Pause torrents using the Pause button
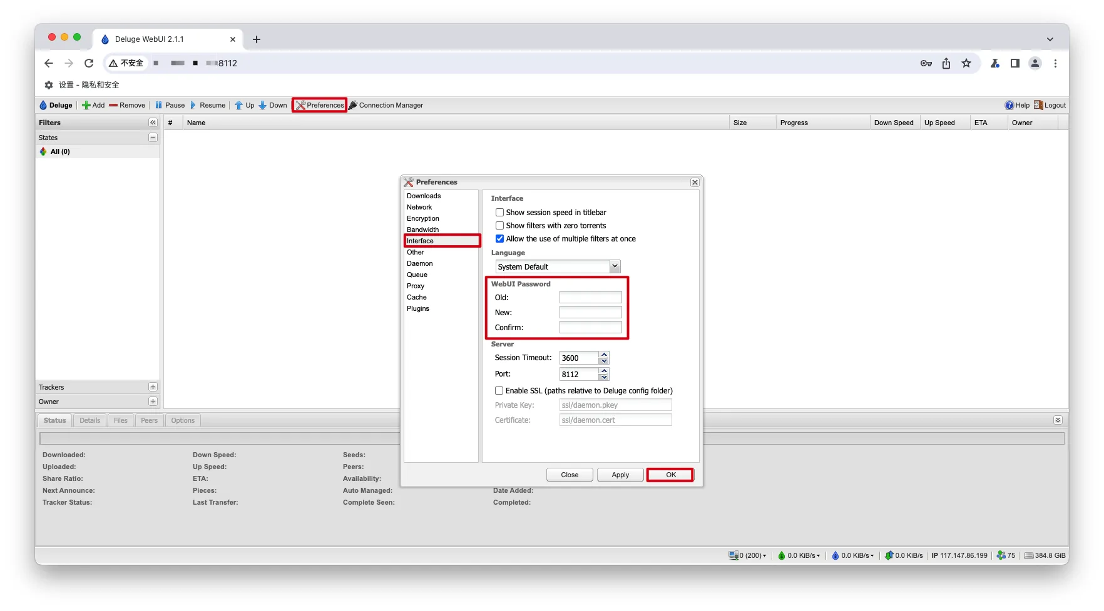The image size is (1104, 611). pyautogui.click(x=170, y=105)
